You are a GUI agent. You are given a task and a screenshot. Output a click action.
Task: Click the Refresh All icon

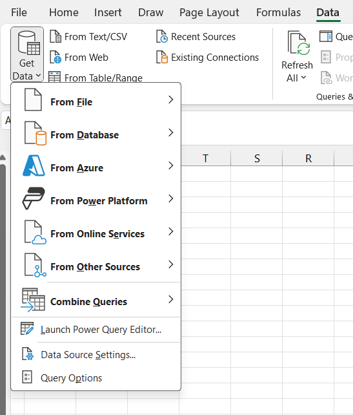299,43
